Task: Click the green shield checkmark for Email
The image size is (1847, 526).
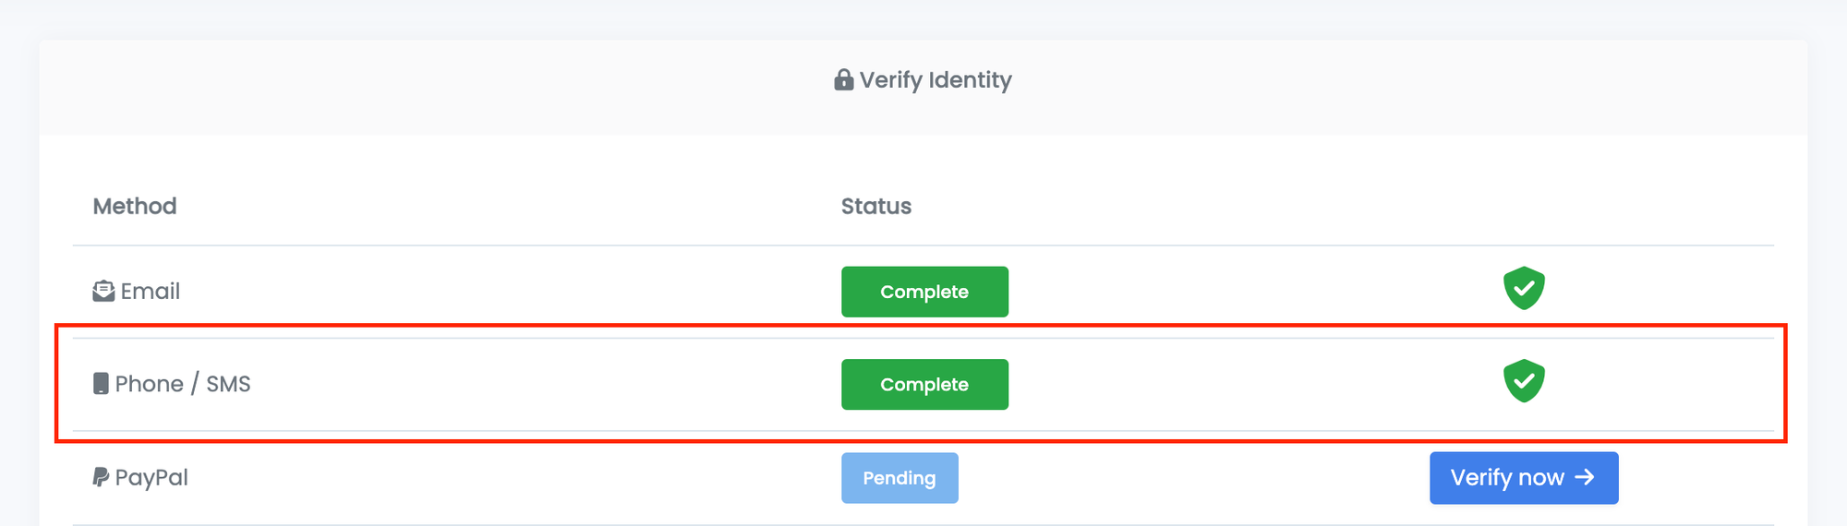Action: 1524,288
